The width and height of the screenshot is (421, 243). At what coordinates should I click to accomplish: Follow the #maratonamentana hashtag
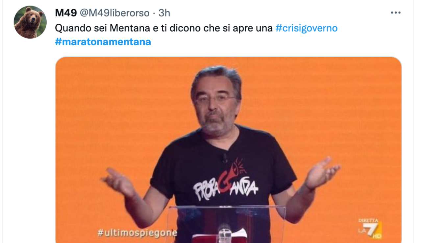point(103,42)
